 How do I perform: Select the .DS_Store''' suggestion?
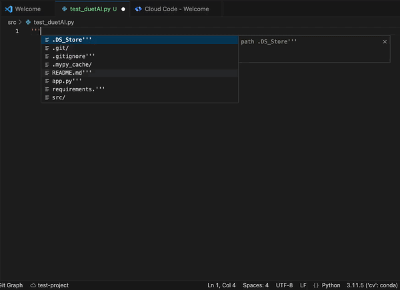(139, 40)
